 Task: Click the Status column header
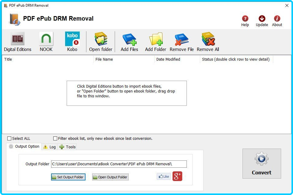pos(237,59)
